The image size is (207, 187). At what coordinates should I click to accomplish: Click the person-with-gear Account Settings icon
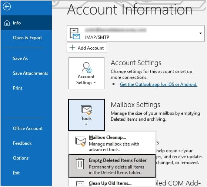87,67
